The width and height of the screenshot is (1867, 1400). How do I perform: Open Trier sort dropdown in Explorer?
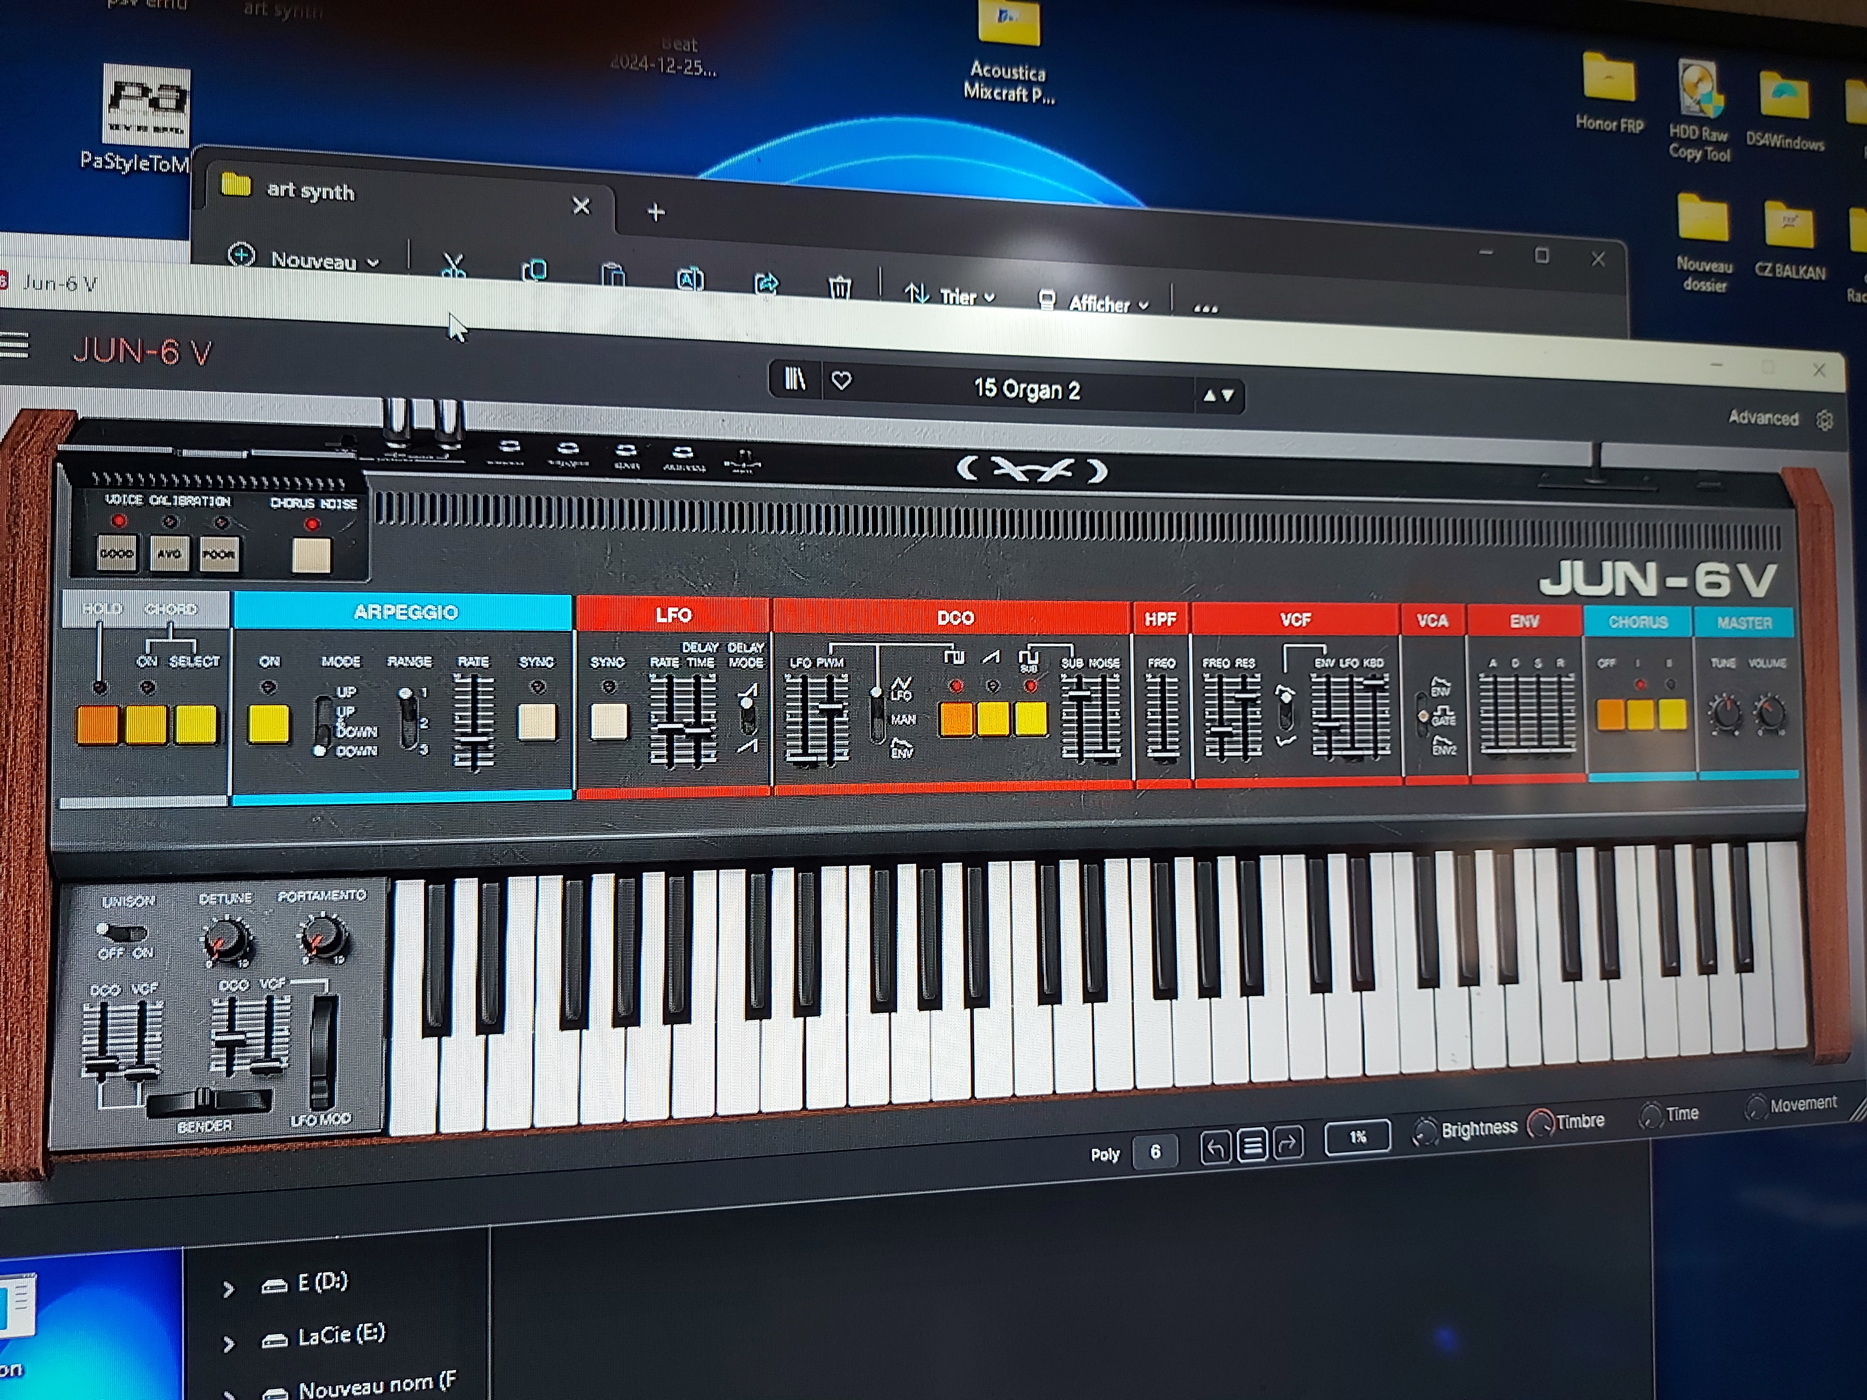[950, 296]
